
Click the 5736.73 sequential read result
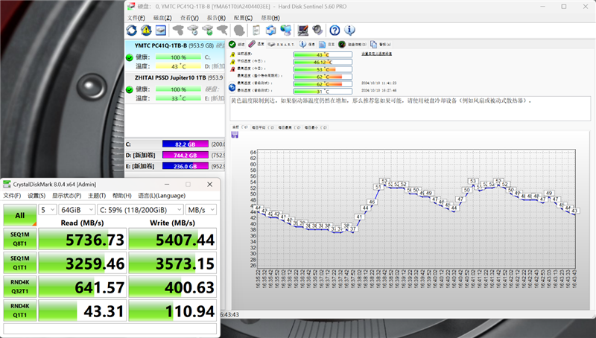(x=82, y=239)
